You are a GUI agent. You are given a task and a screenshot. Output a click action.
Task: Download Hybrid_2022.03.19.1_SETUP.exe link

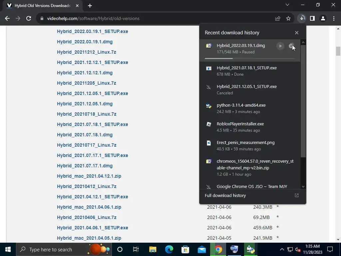(x=93, y=31)
